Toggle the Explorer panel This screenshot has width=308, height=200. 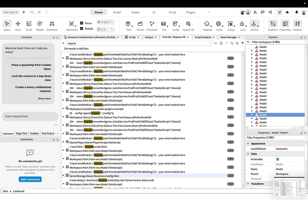[273, 26]
